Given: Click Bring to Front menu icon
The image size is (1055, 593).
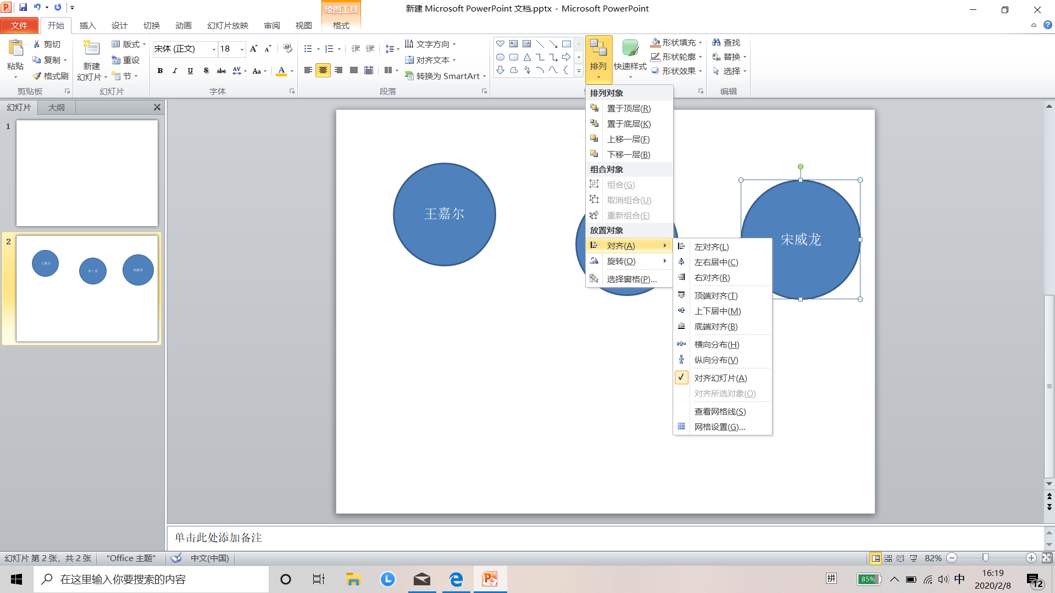Looking at the screenshot, I should point(594,108).
